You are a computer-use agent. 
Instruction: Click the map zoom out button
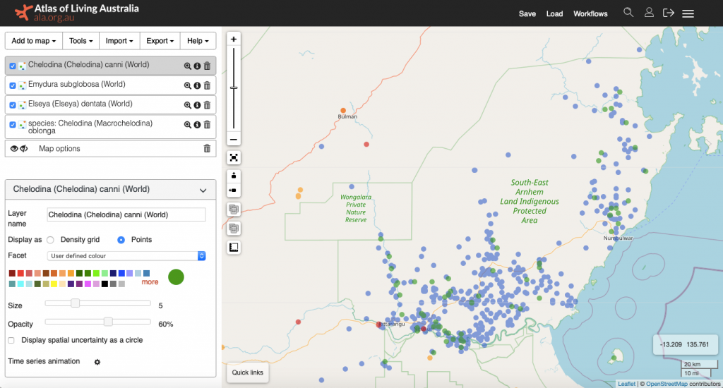tap(234, 139)
